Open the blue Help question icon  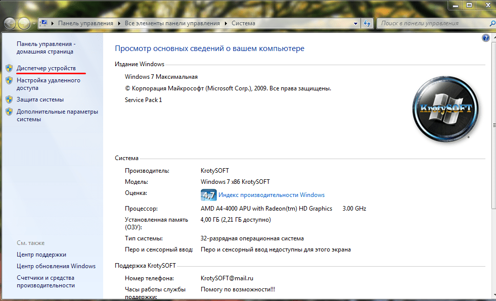485,38
